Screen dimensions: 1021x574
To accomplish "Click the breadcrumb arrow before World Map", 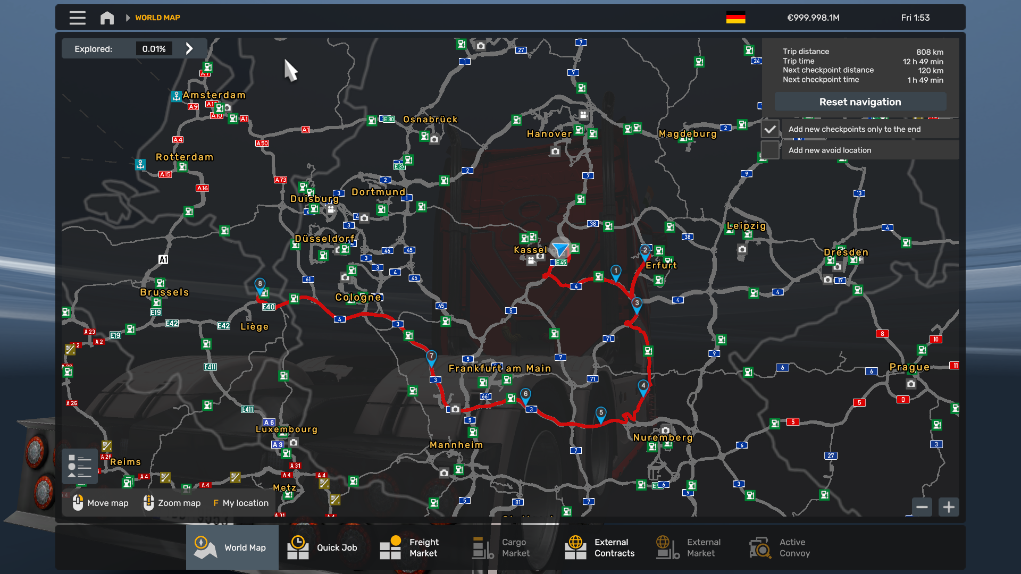I will [128, 18].
